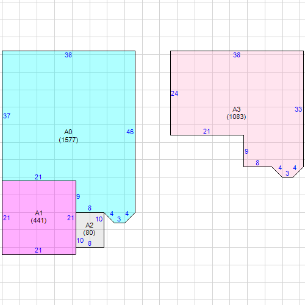Click the 33 dimension on A3's right edge
This screenshot has width=305, height=305.
pyautogui.click(x=298, y=109)
